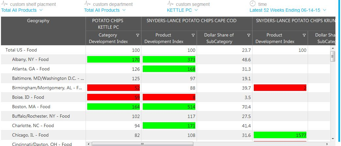The width and height of the screenshot is (341, 146).
Task: Click filter icon on Krunchers Product Development Index
Action: (x=304, y=35)
